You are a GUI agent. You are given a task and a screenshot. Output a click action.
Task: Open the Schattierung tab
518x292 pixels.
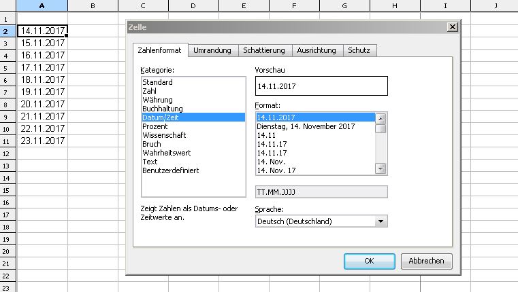point(265,50)
